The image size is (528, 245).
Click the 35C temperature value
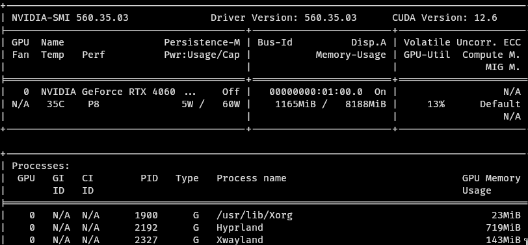[x=55, y=105]
